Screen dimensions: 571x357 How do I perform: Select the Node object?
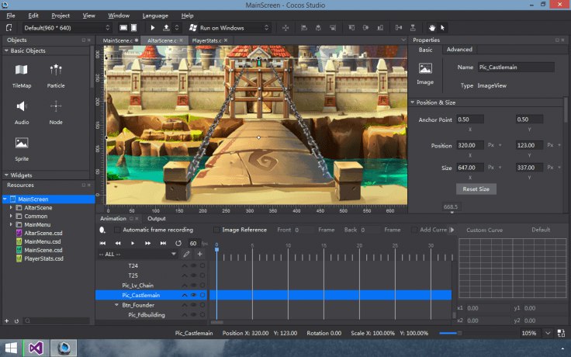coord(56,113)
